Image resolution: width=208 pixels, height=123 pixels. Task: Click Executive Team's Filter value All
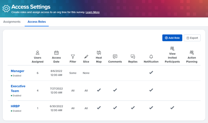pos(73,91)
